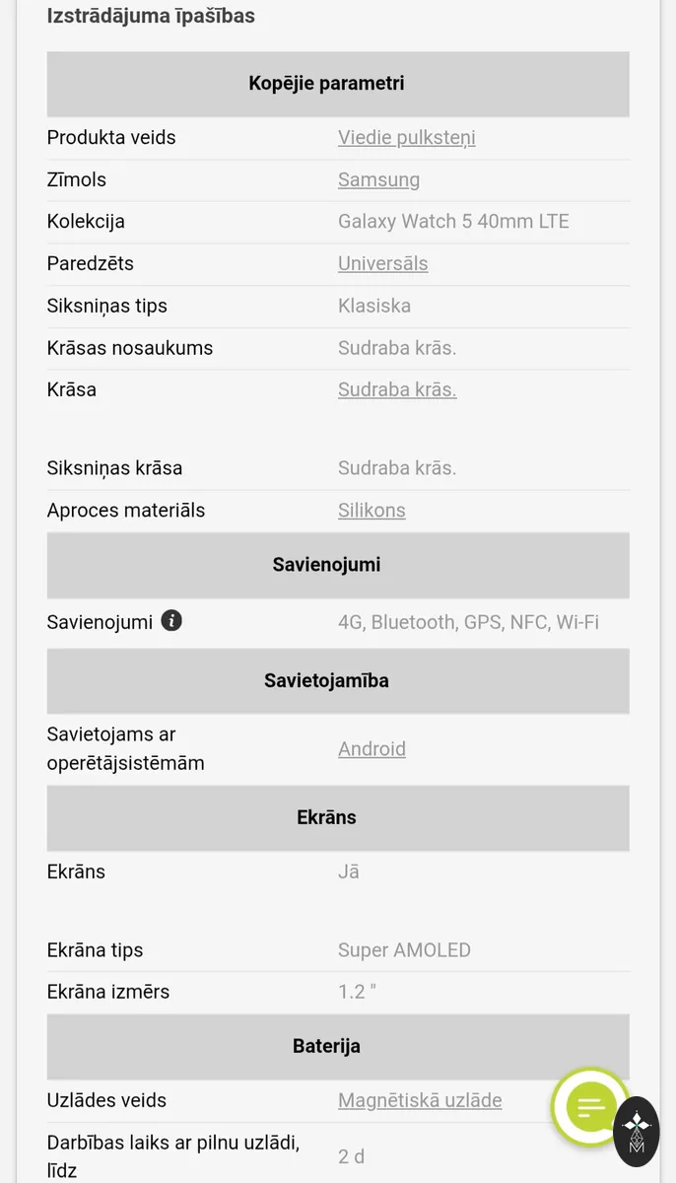Select the Silikons material link

tap(372, 510)
